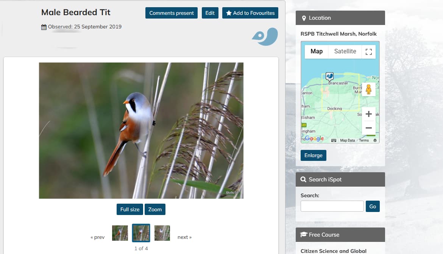Click the Comments present button
This screenshot has height=254, width=443.
[172, 13]
